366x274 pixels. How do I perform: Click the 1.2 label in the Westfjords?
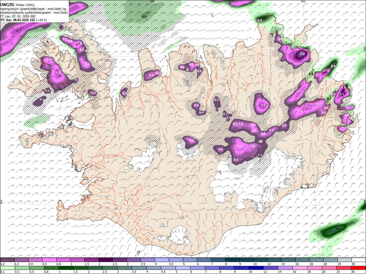tap(58, 73)
